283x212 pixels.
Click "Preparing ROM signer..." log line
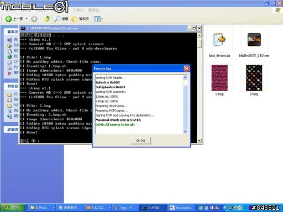pyautogui.click(x=111, y=110)
